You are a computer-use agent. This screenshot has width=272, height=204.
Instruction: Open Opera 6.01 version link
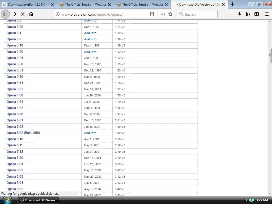coord(15,164)
